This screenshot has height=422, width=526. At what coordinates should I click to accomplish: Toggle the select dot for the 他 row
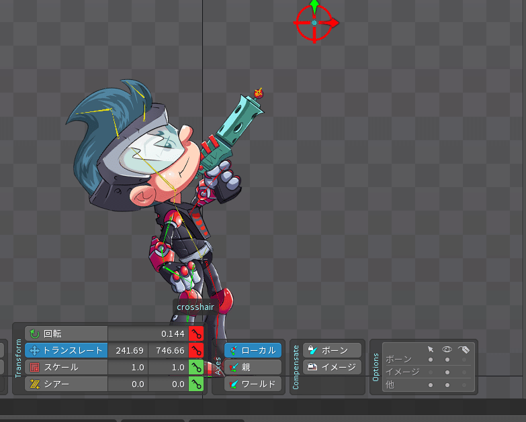pos(431,385)
